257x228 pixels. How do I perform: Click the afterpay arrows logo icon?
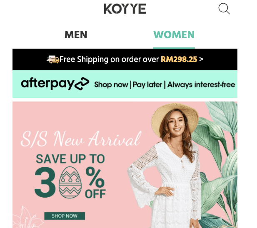(x=82, y=84)
